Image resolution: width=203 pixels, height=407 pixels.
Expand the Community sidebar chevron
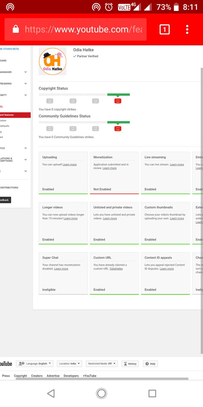(26, 95)
